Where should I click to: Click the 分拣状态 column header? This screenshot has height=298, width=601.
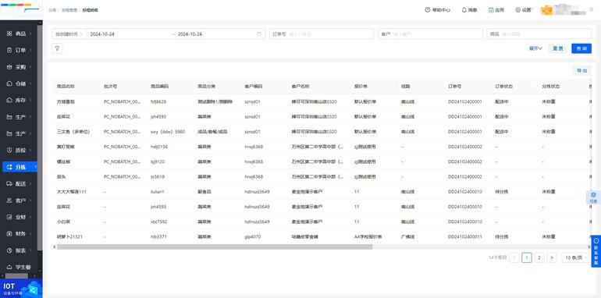click(x=551, y=87)
